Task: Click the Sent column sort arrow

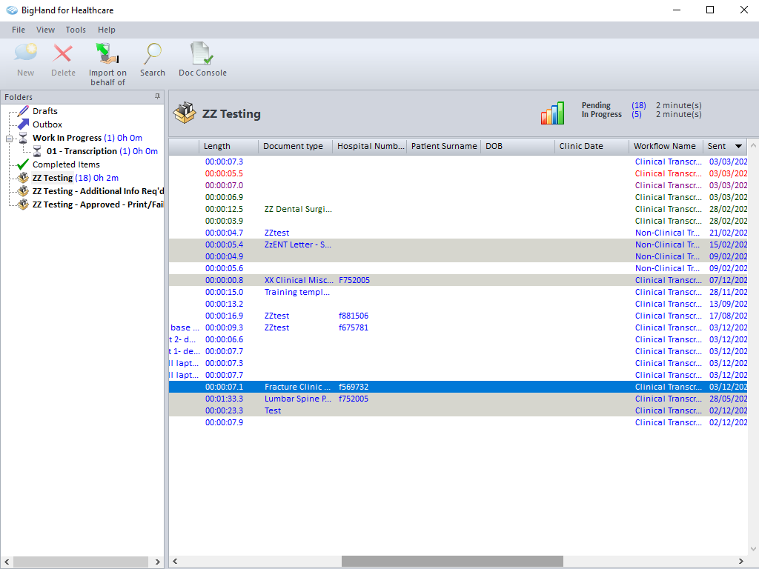Action: (739, 146)
